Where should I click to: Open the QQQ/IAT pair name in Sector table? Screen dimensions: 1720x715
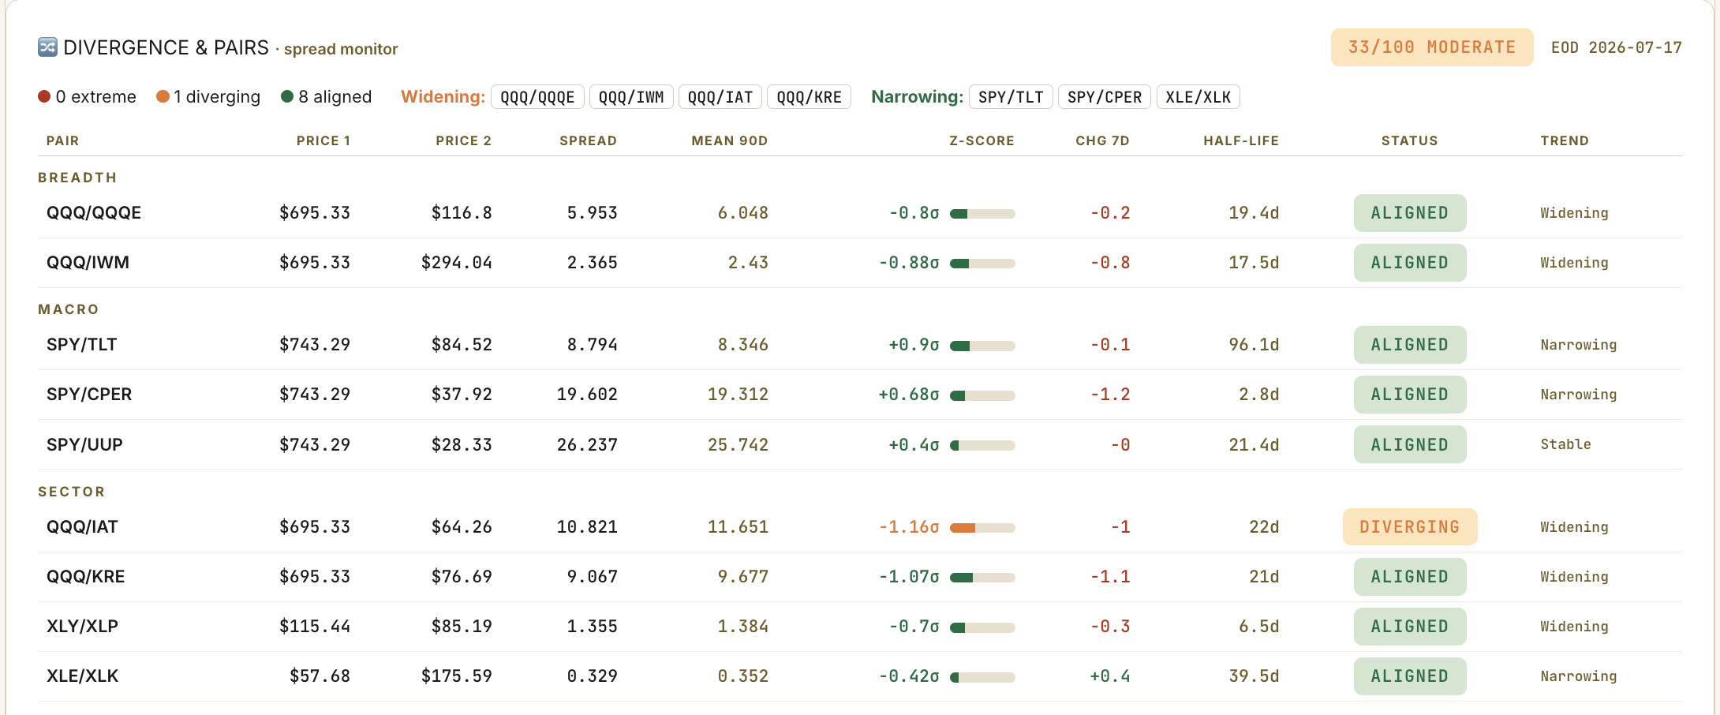click(x=82, y=527)
